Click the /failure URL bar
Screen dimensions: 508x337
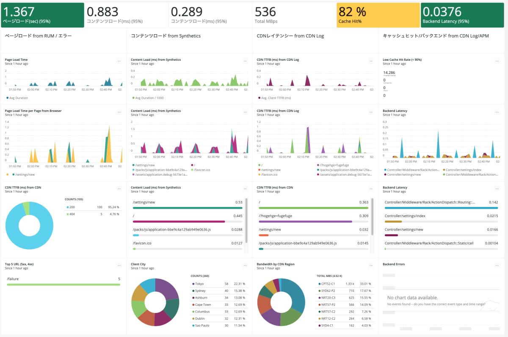63,284
